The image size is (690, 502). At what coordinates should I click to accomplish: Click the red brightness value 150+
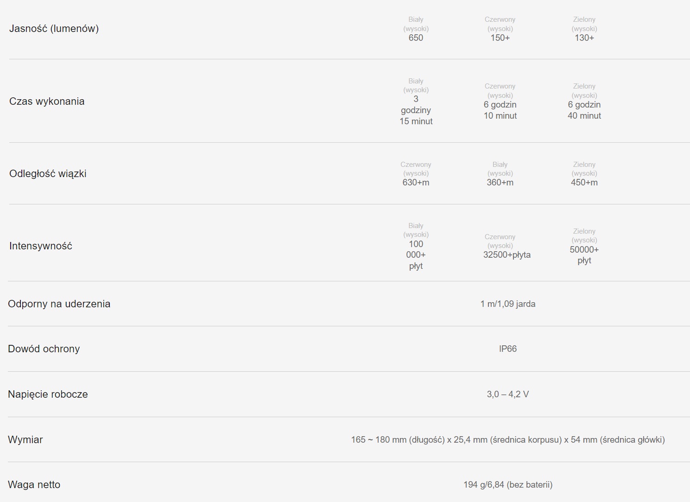click(500, 38)
